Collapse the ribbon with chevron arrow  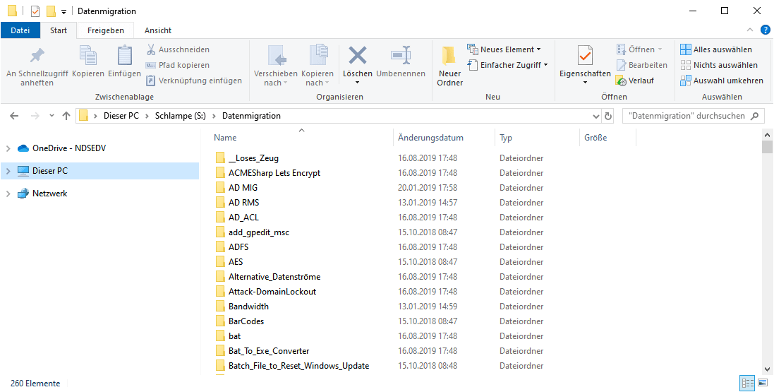[x=751, y=30]
